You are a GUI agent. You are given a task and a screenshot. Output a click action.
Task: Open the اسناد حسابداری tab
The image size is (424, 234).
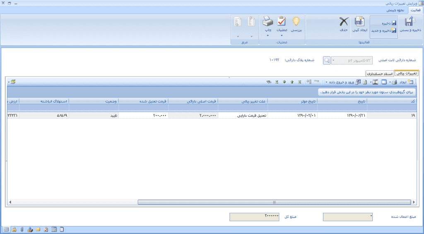379,74
